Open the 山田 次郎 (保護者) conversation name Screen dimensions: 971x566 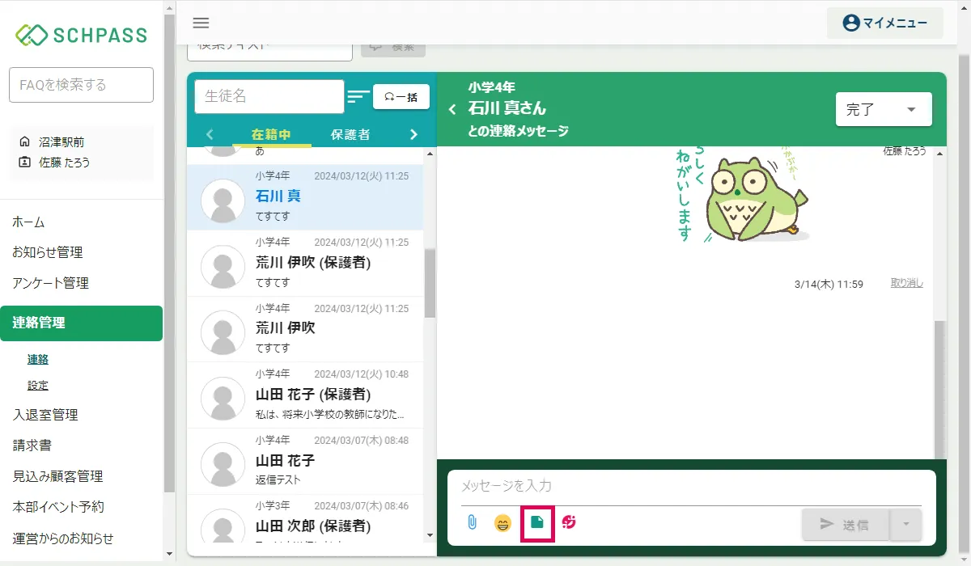coord(313,526)
